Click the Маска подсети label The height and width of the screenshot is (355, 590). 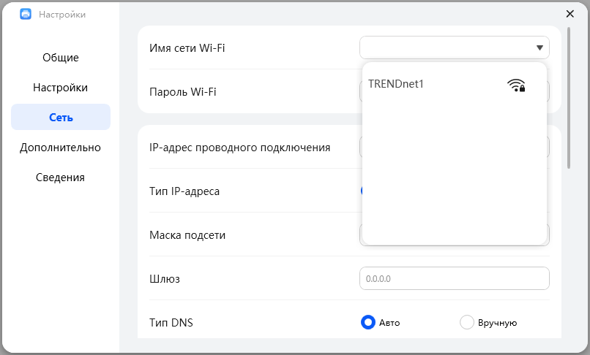[x=187, y=235]
